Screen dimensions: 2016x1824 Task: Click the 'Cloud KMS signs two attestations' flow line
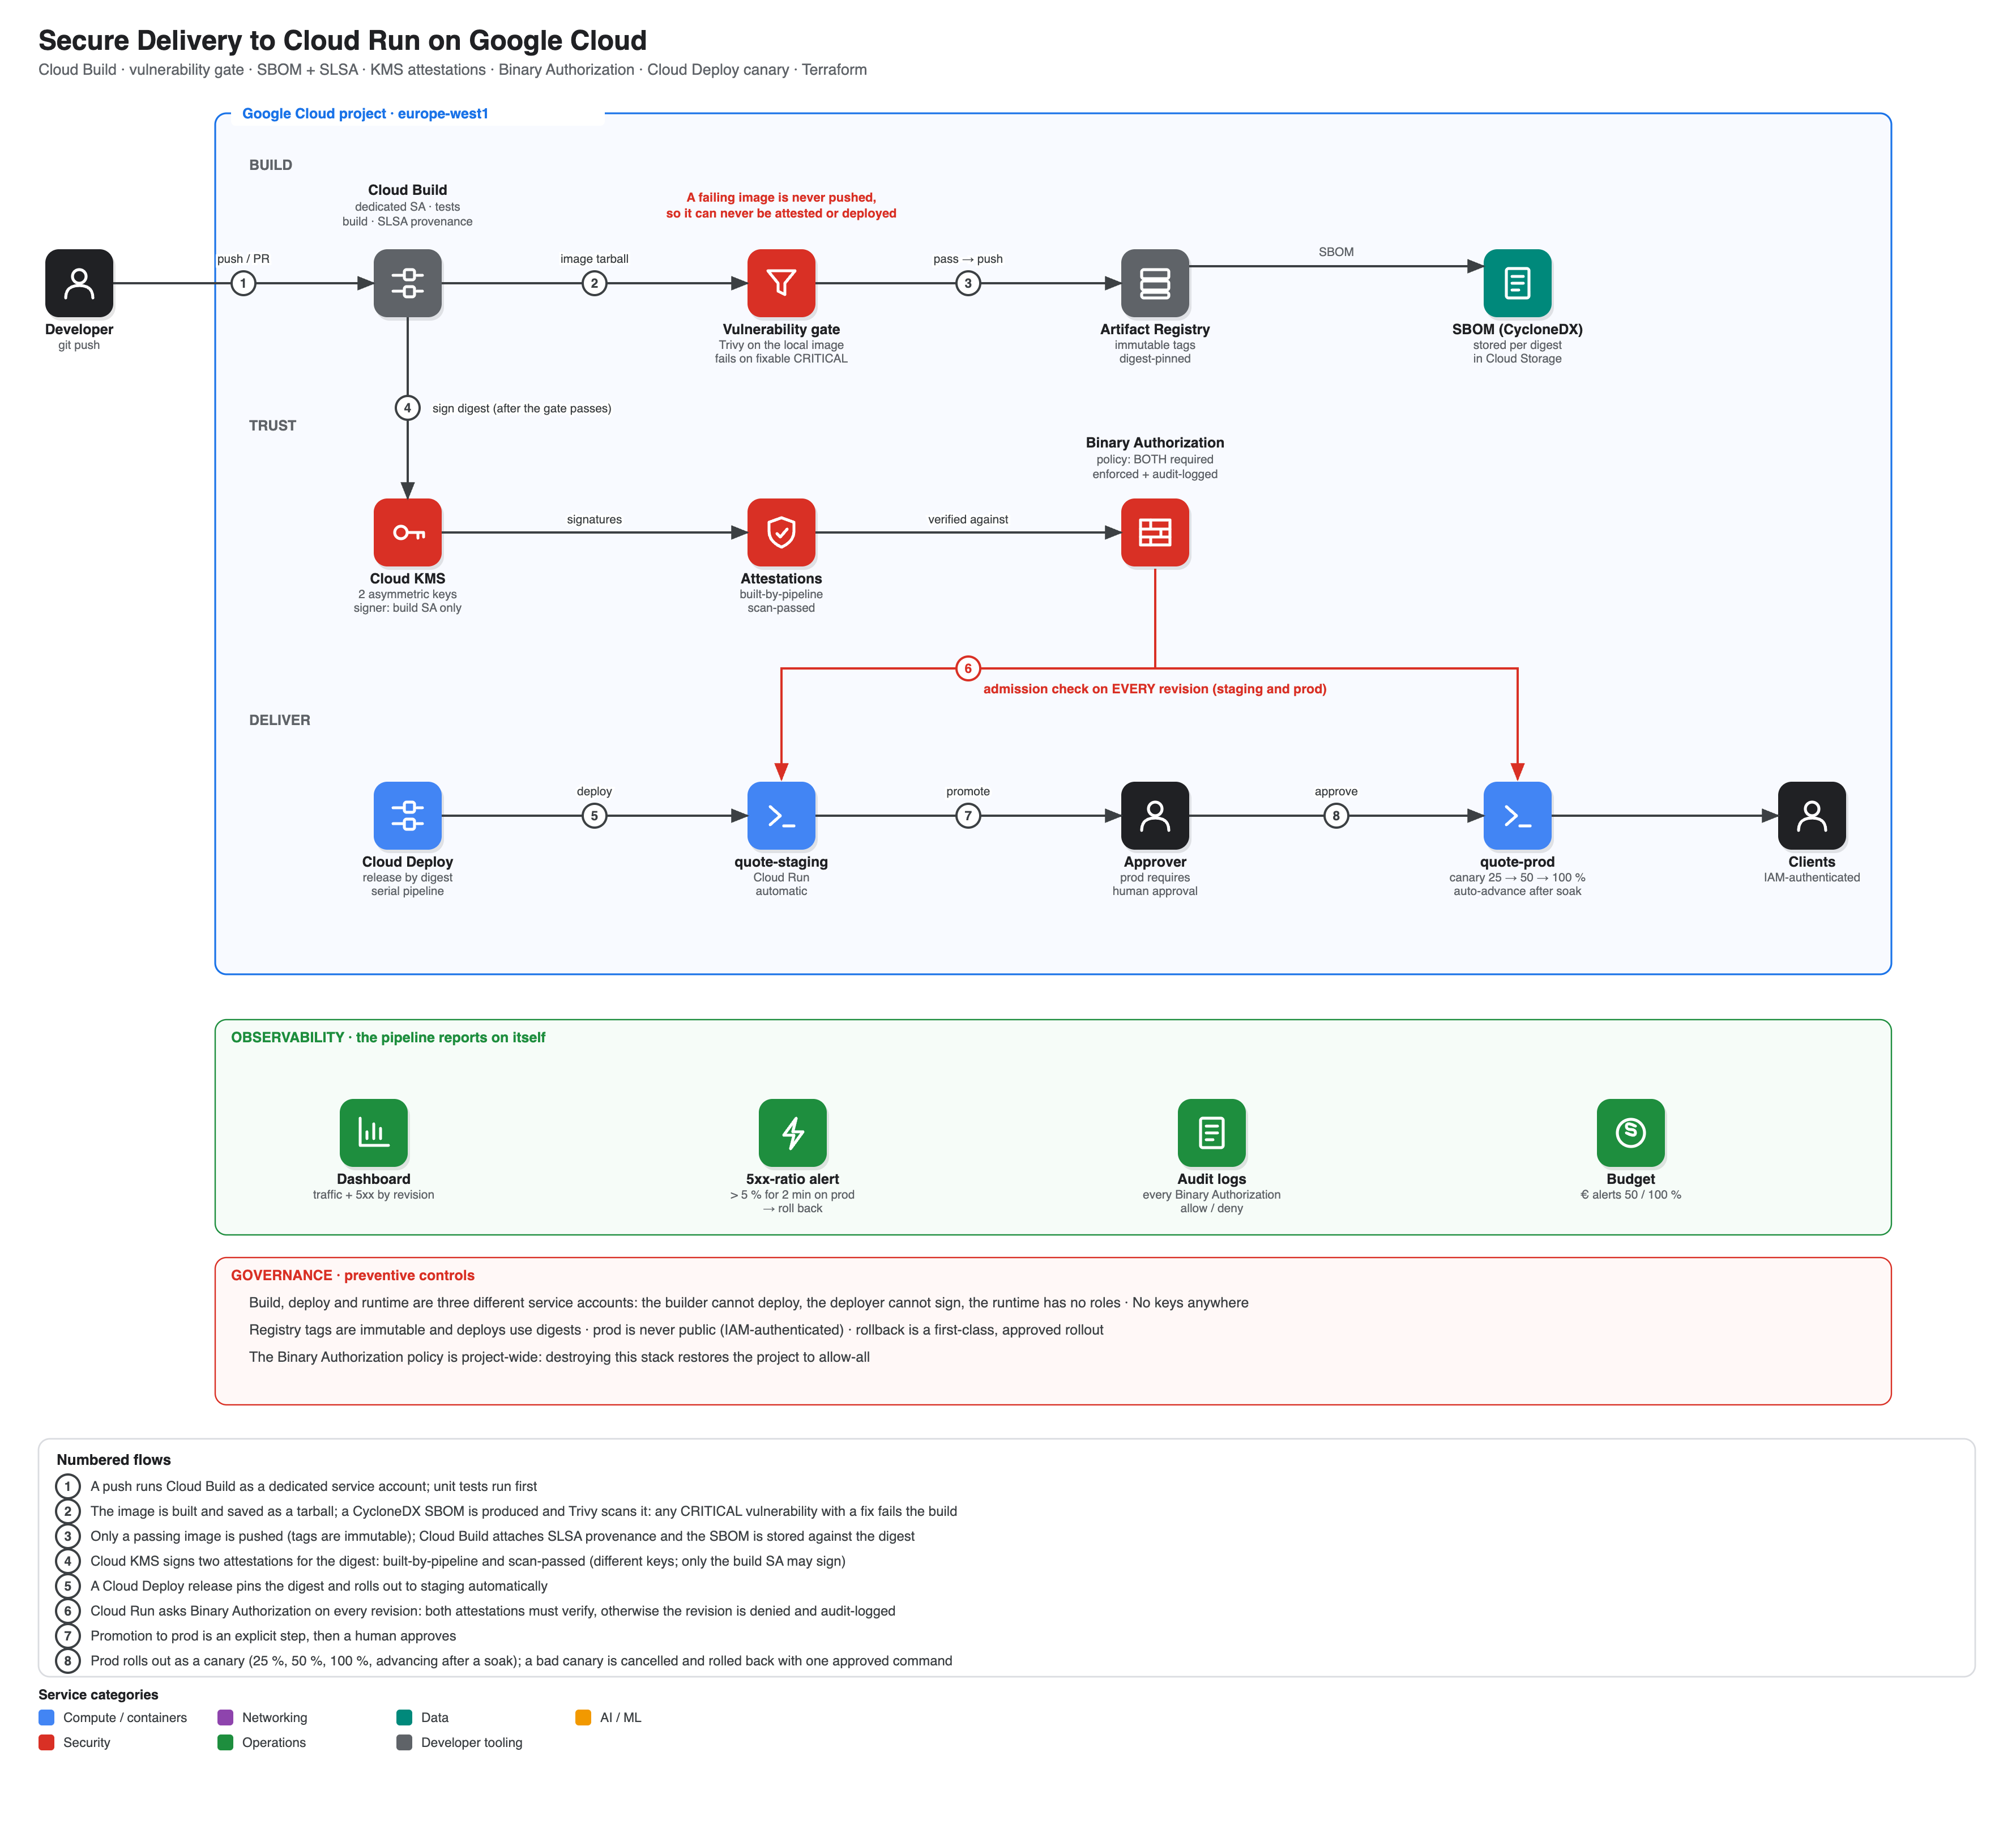click(467, 1561)
